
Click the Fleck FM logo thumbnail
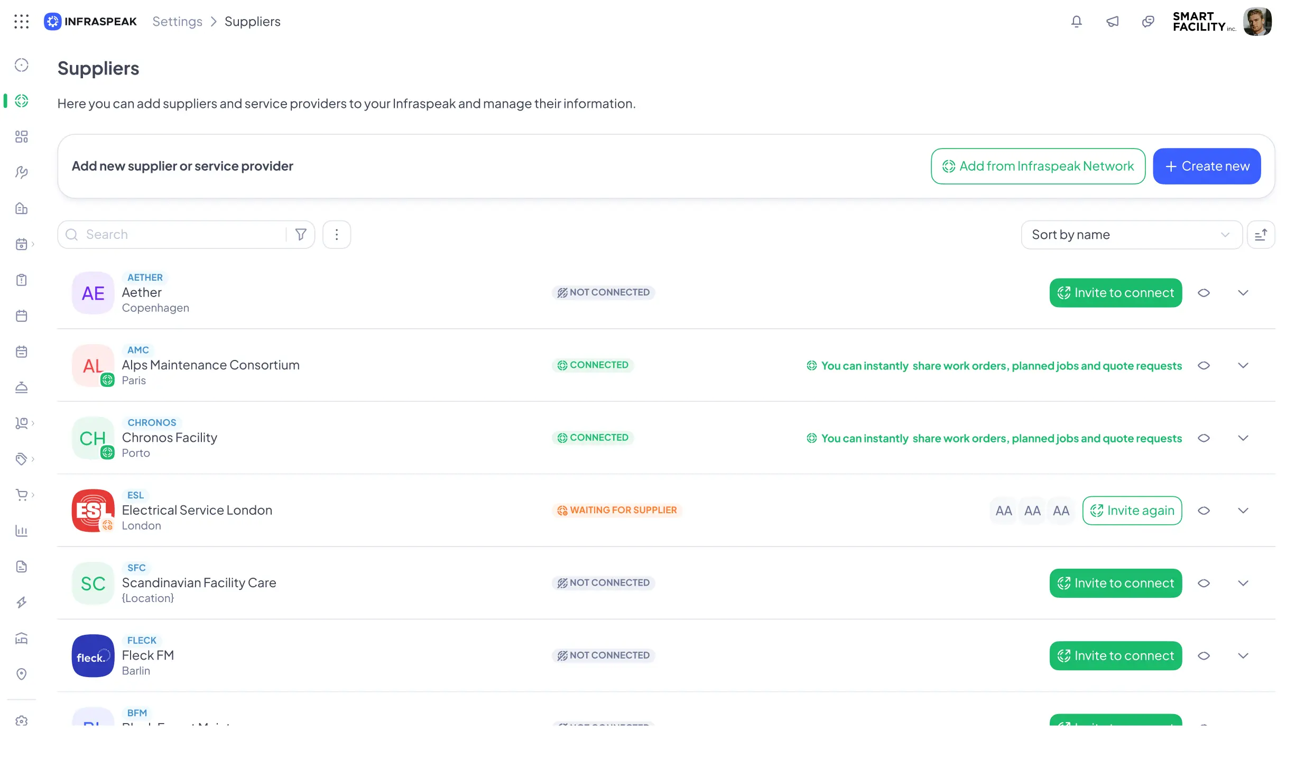[93, 656]
